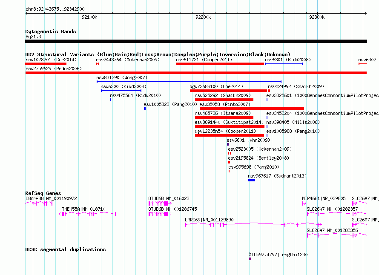This screenshot has width=379, height=275.
Task: Select the RefSeq Genes track title
Action: [x=43, y=193]
